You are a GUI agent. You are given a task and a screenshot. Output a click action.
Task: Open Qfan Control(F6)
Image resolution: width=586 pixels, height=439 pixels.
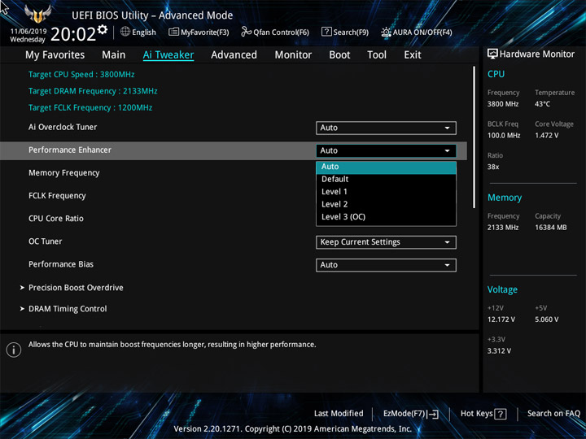point(275,32)
